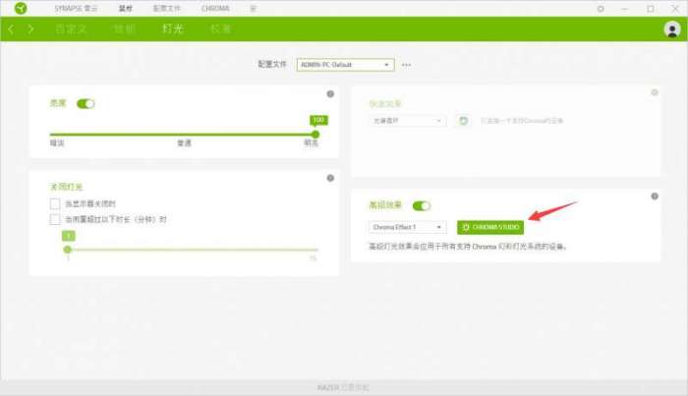688x396 pixels.
Task: Click the idle timeout slider handle
Action: pyautogui.click(x=68, y=250)
